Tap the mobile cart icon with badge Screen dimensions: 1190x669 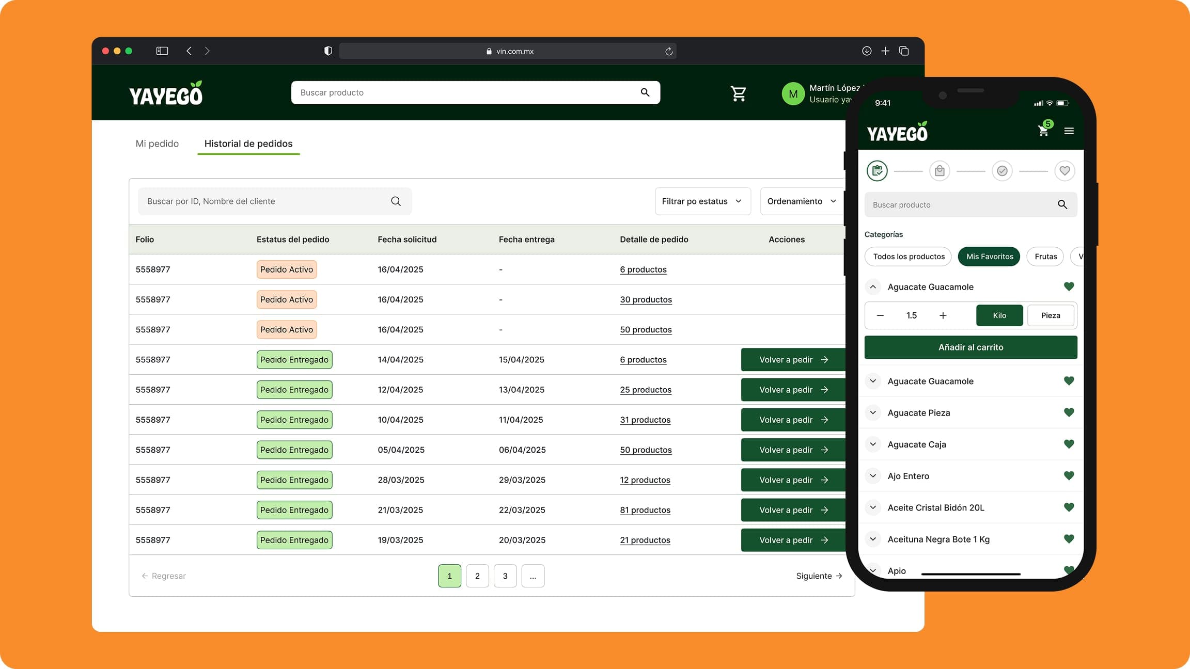(x=1043, y=131)
